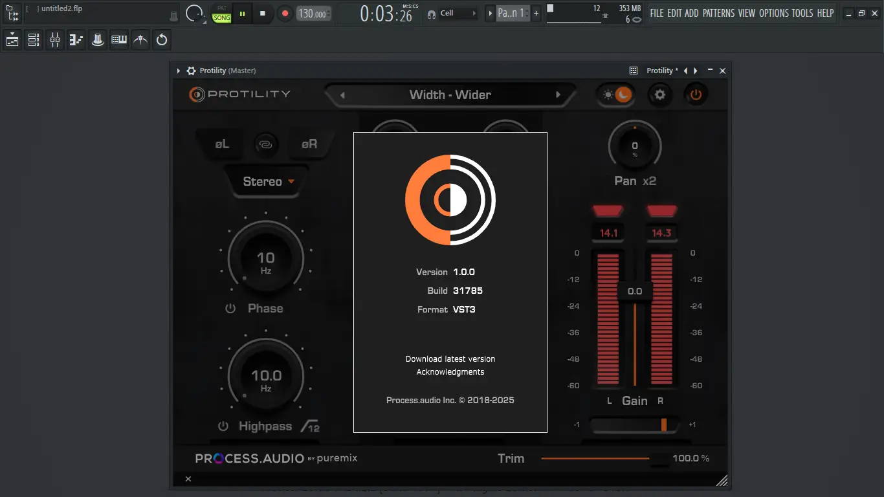Toggle the Phase section power button
Viewport: 884px width, 497px height.
[230, 309]
